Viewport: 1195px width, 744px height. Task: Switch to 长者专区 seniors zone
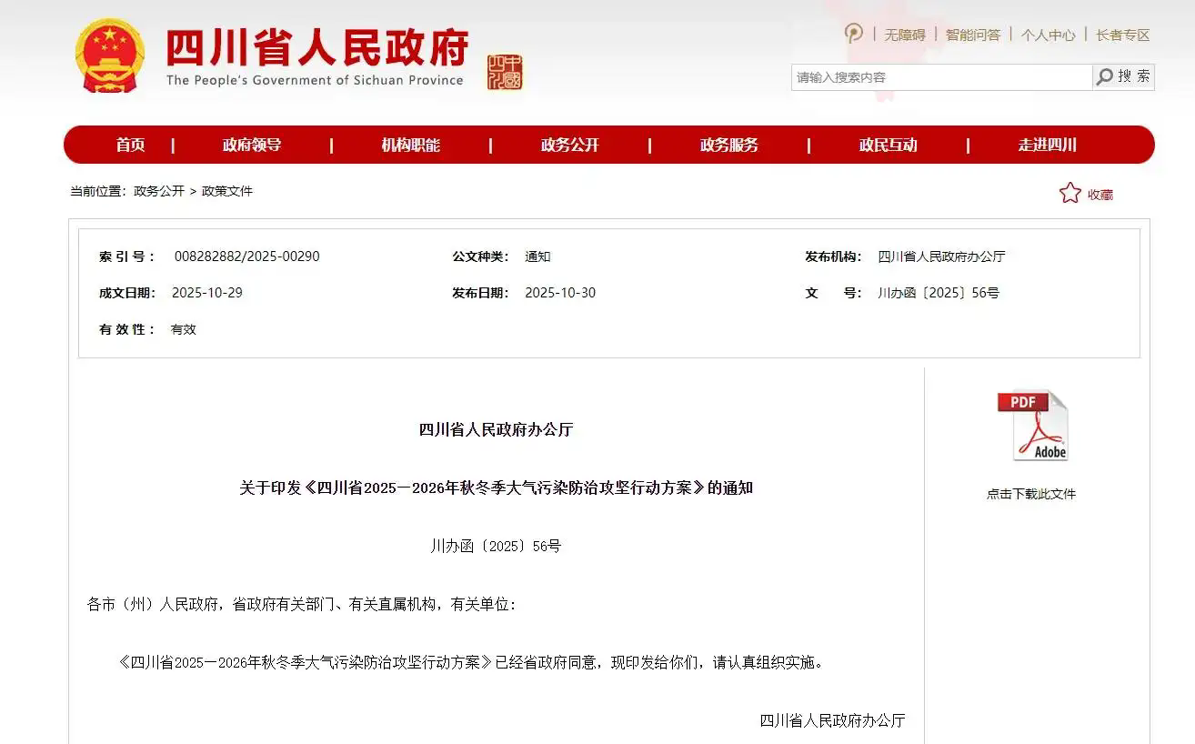point(1122,35)
